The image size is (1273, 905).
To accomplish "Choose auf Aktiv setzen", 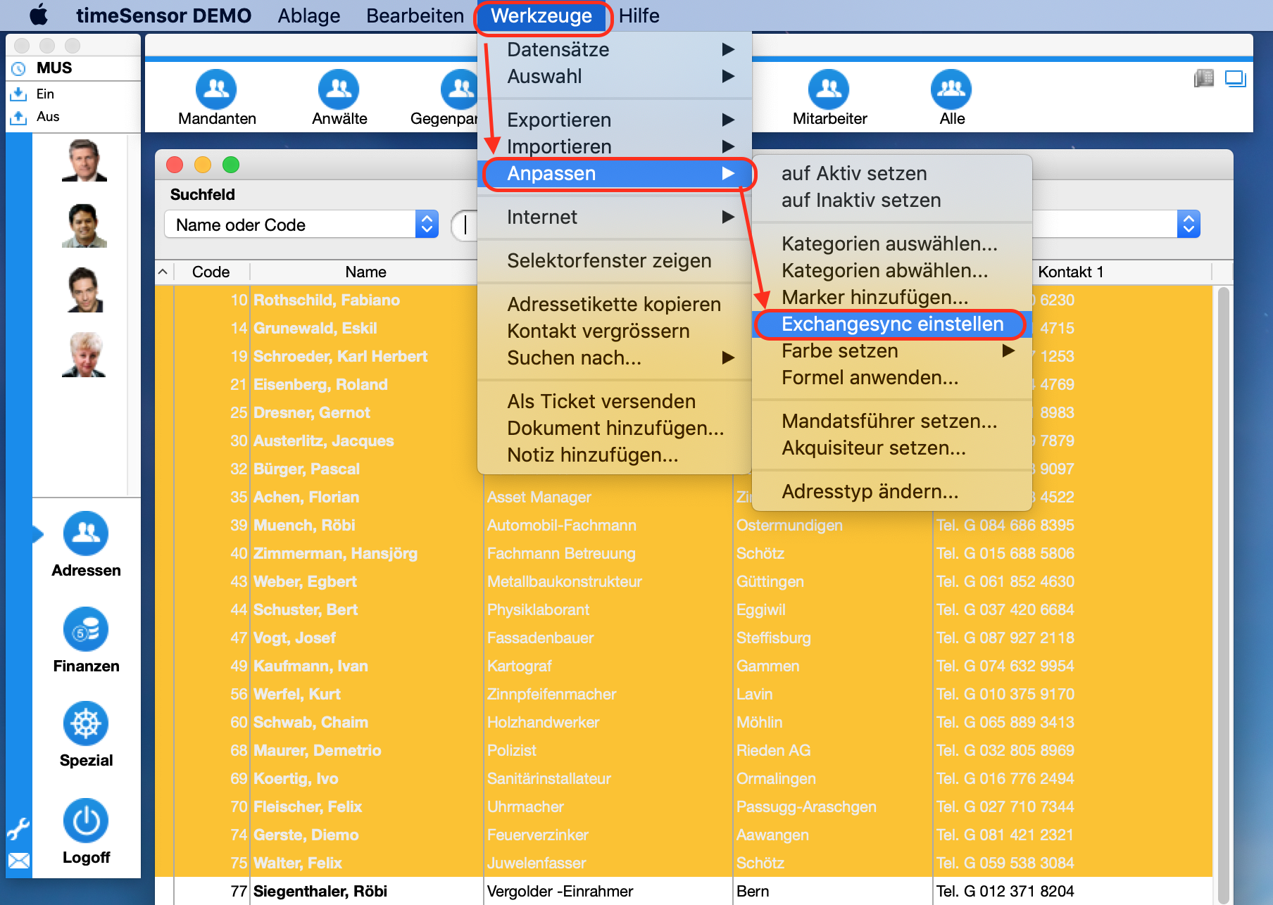I will 892,173.
